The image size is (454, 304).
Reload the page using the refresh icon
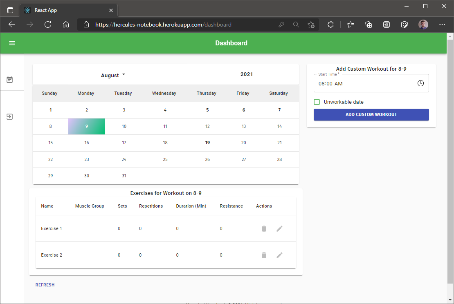[48, 25]
